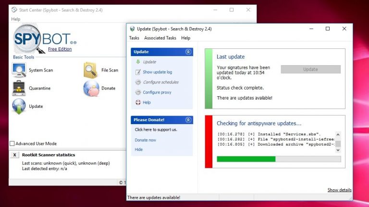369x207 pixels.
Task: Click the Show details link
Action: click(339, 190)
